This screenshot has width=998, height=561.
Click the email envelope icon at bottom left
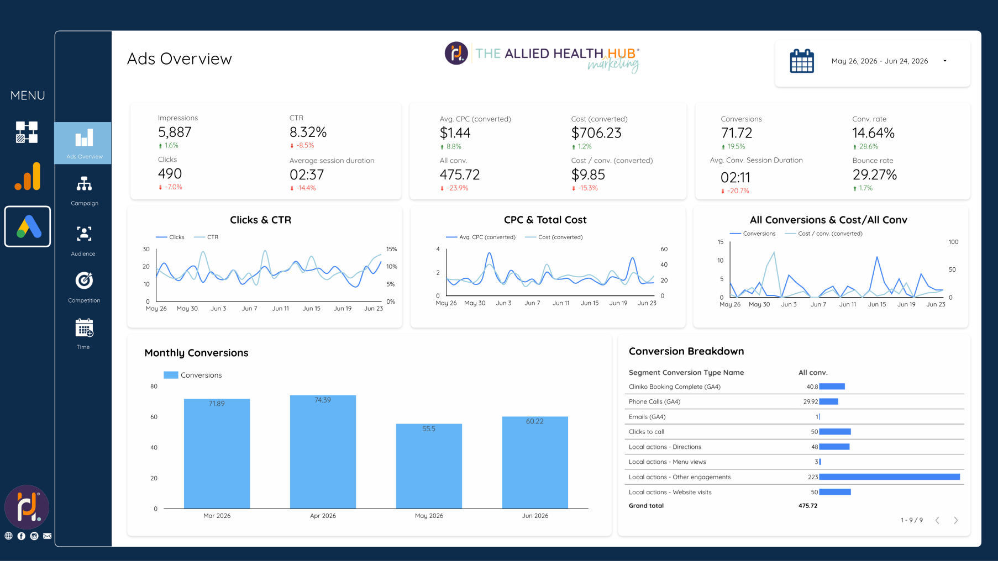(x=48, y=536)
